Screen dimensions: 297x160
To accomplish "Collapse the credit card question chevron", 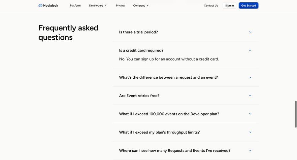I will pos(250,51).
